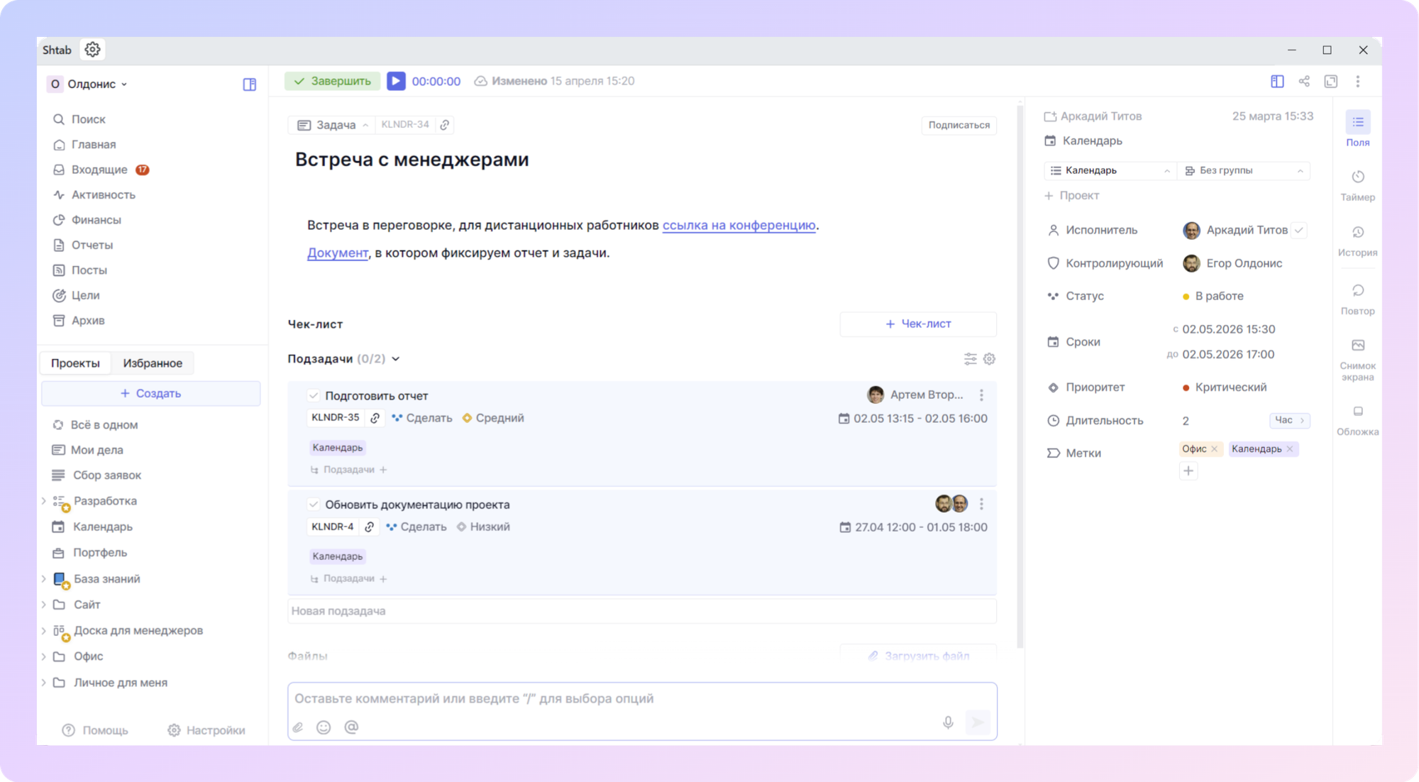1419x782 pixels.
Task: Start the task timer play button
Action: point(396,81)
